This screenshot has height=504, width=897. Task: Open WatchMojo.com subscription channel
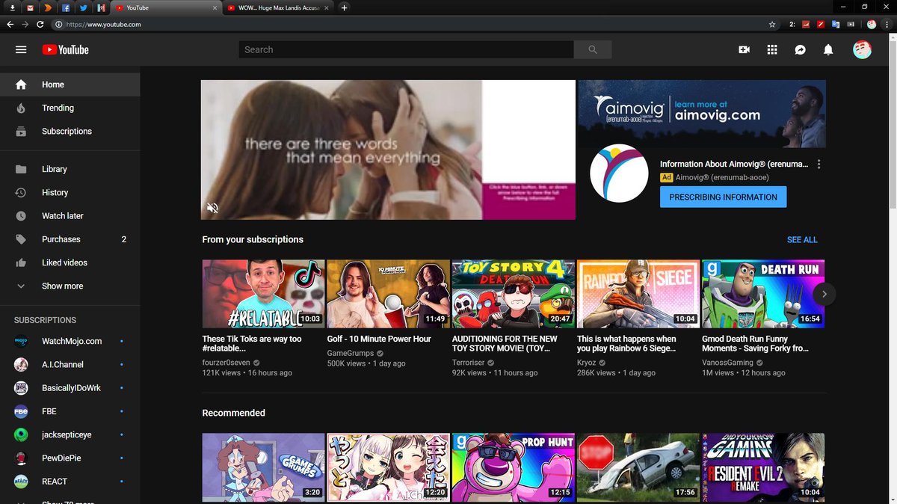click(x=70, y=341)
